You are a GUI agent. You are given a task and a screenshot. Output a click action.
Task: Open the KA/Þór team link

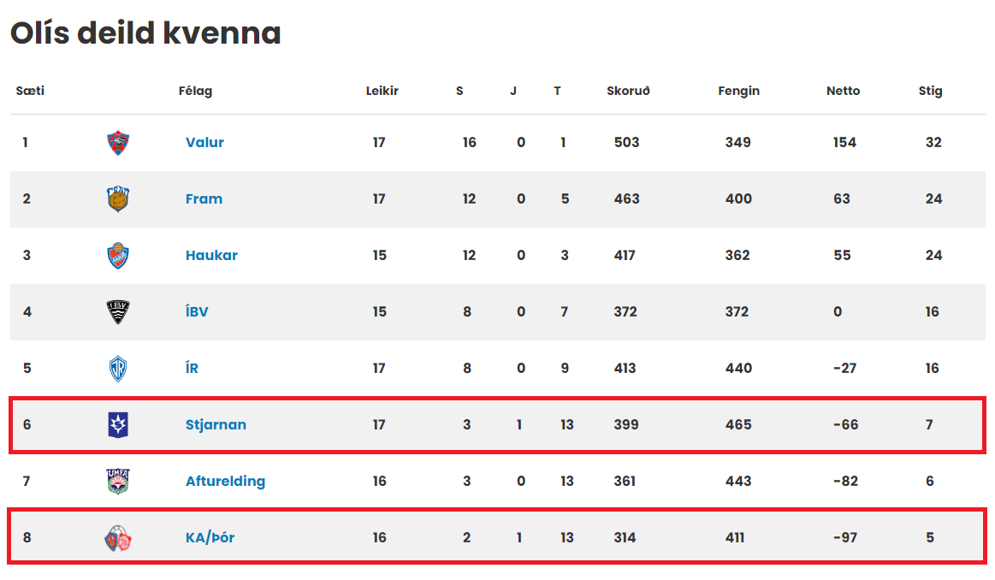210,537
